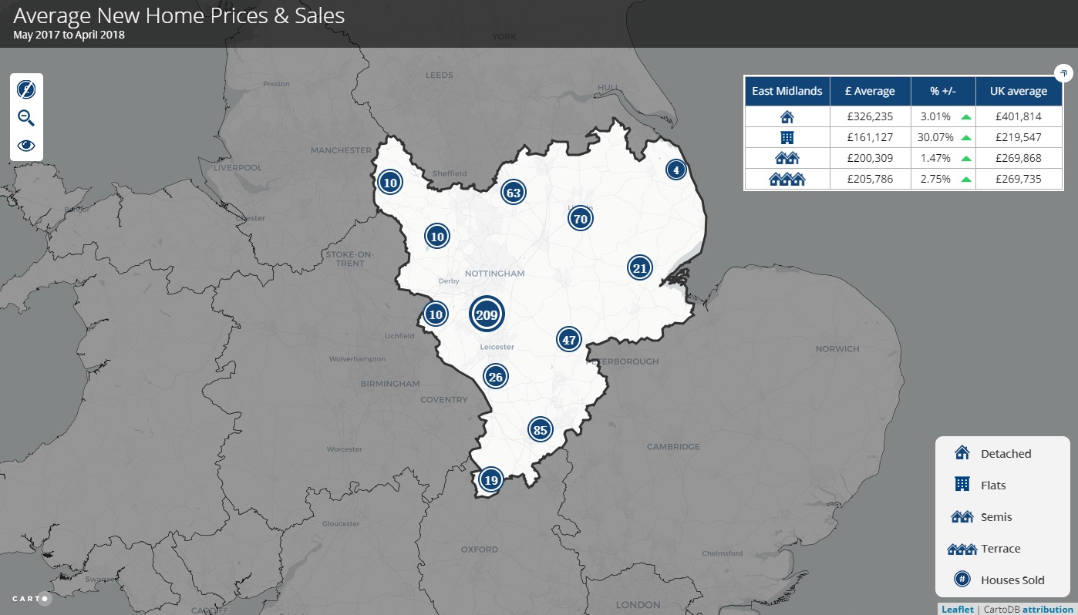Open the 47 houses sold marker
Screen dimensions: 1078x615
pyautogui.click(x=568, y=340)
